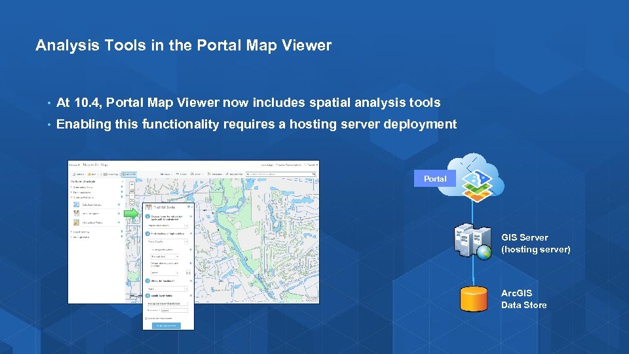Zoom out with the map minus button
Screen dimensions: 629x354
132,196
